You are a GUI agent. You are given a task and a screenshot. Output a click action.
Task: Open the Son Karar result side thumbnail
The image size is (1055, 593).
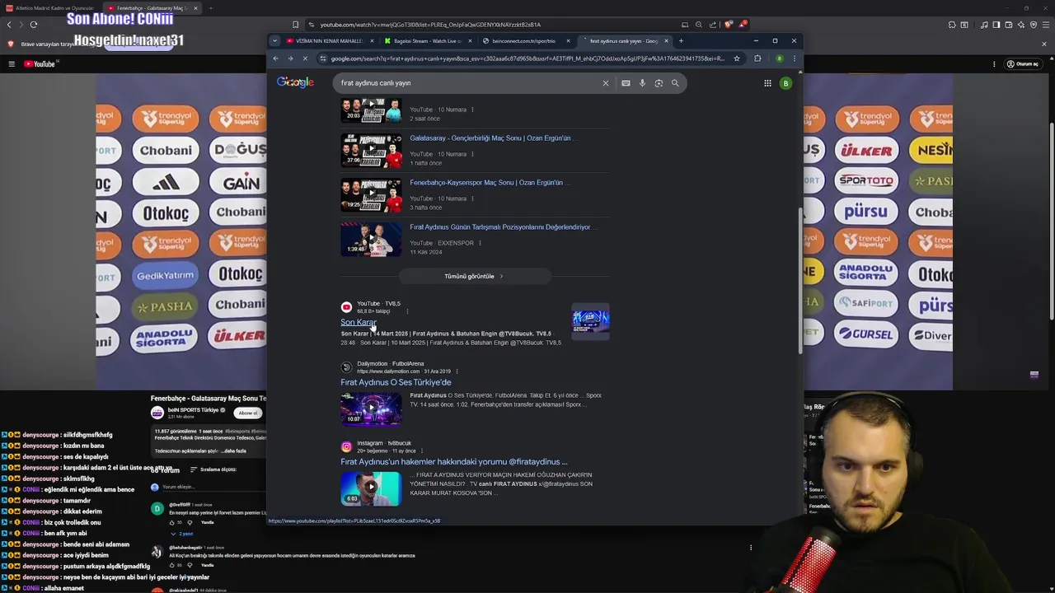coord(591,320)
